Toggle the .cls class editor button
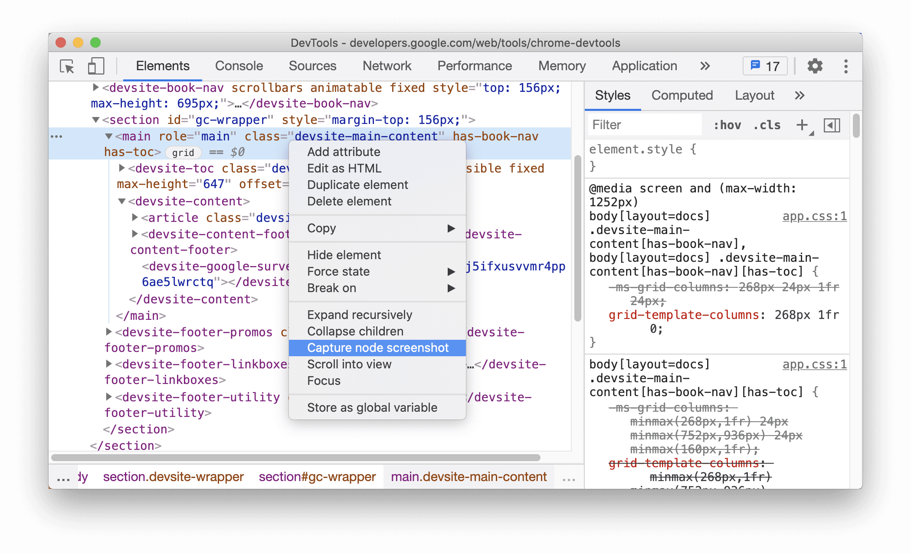Screen dimensions: 911x553 coord(765,125)
